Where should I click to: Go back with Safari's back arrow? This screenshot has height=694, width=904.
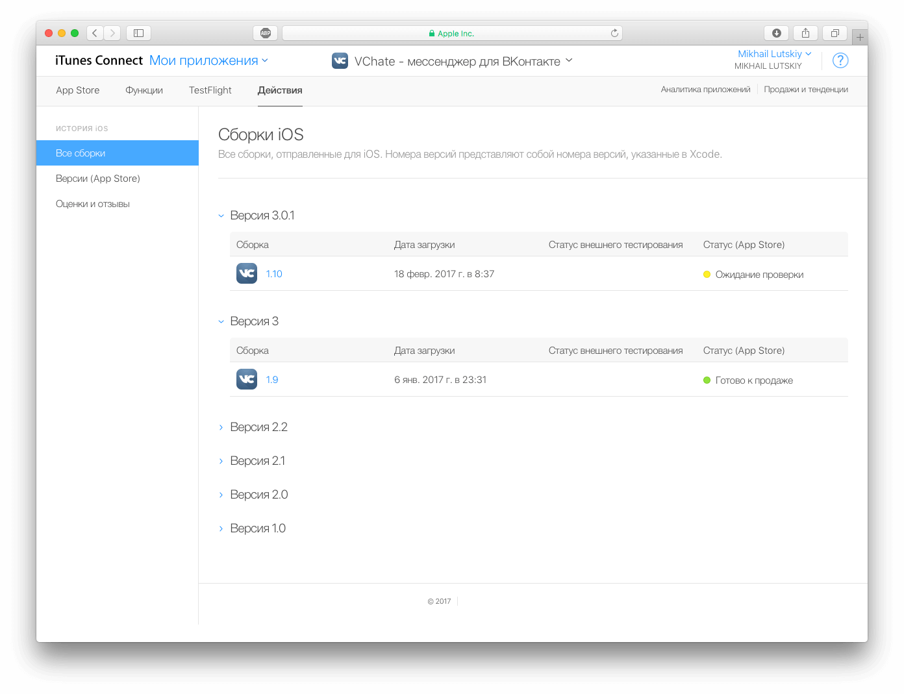click(x=95, y=33)
